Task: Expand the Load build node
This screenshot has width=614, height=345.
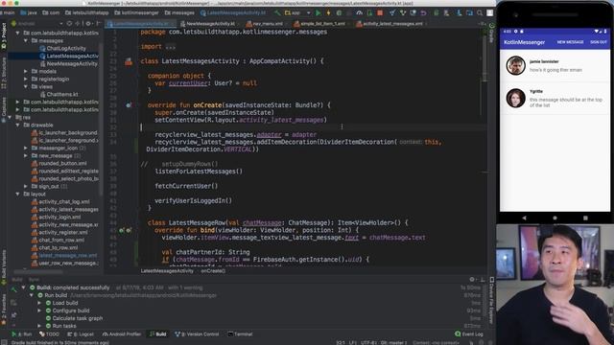Action: (x=39, y=303)
